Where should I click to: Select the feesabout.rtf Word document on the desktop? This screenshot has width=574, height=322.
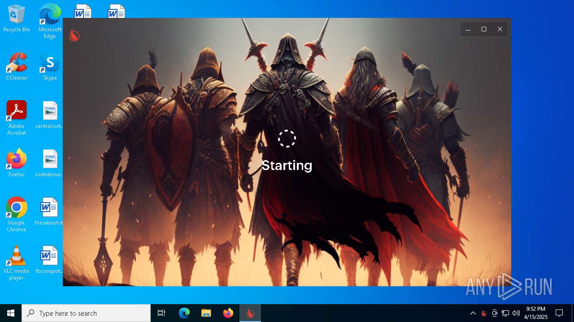pyautogui.click(x=49, y=212)
